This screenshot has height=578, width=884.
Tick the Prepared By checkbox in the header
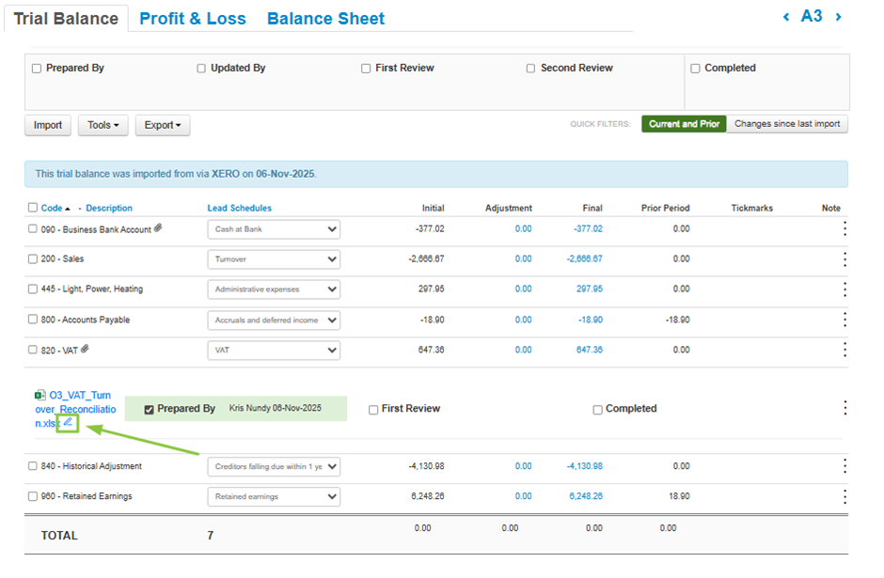coord(37,69)
